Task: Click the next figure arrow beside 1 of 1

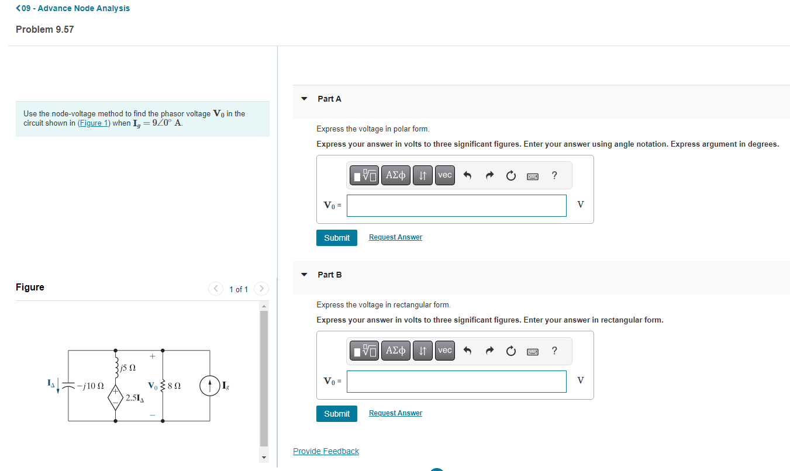Action: click(261, 289)
